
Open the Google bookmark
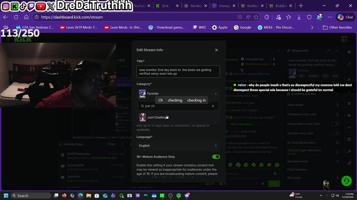coord(243,27)
